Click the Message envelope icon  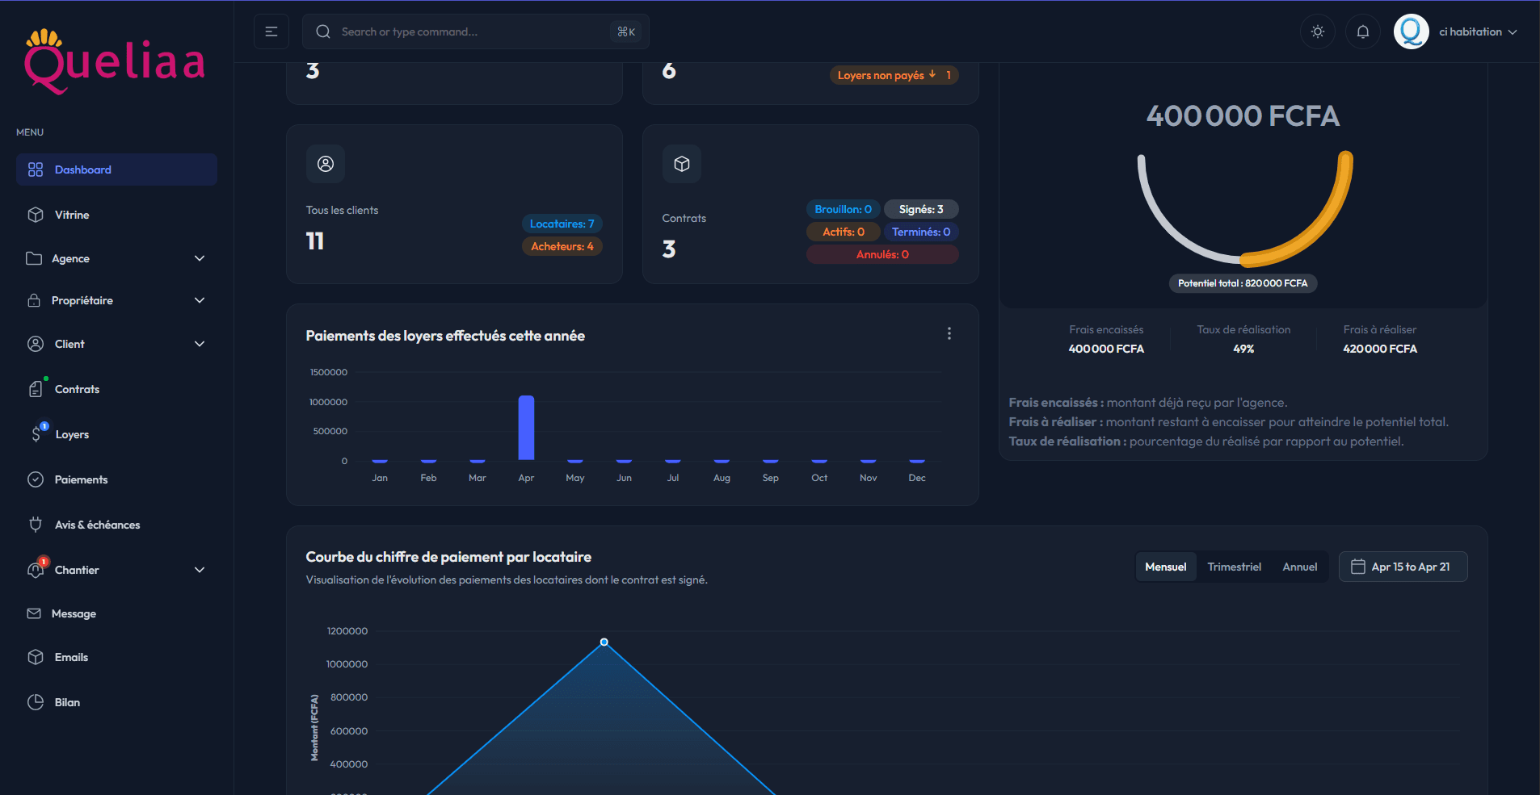click(34, 613)
